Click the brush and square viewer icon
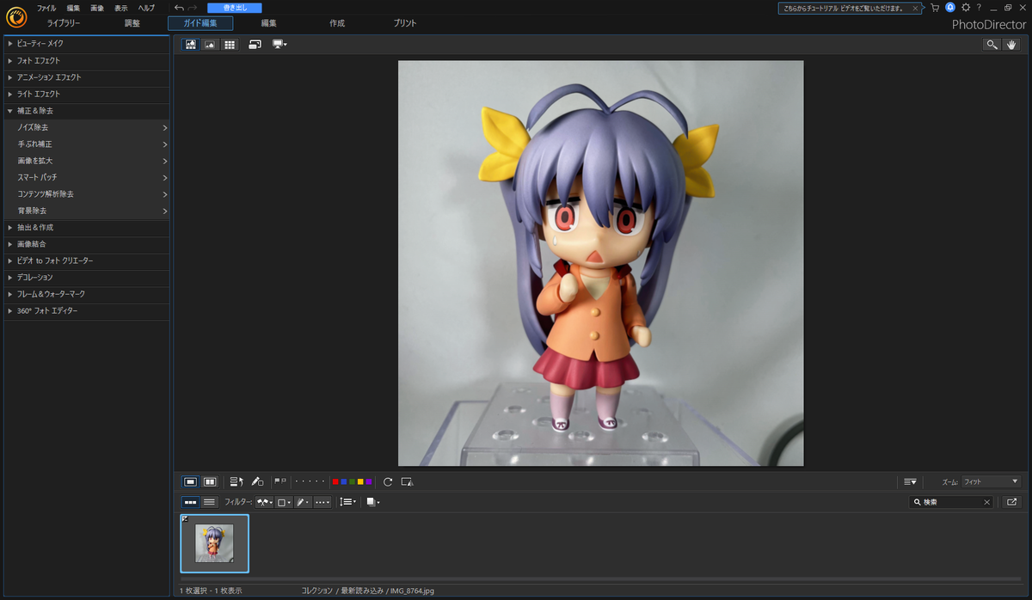The image size is (1032, 600). click(257, 482)
